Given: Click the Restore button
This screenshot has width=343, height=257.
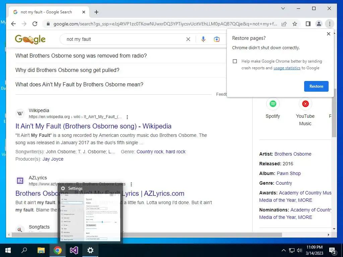Looking at the screenshot, I should pyautogui.click(x=316, y=86).
